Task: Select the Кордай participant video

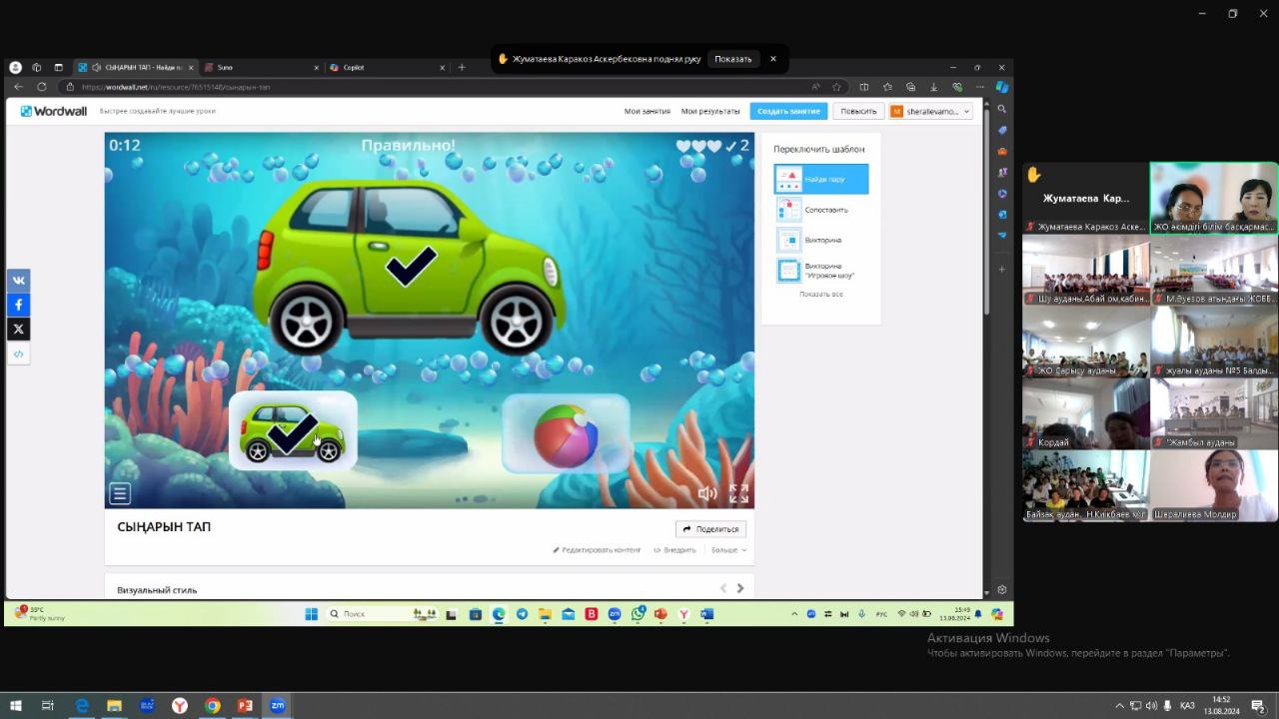Action: (1085, 413)
